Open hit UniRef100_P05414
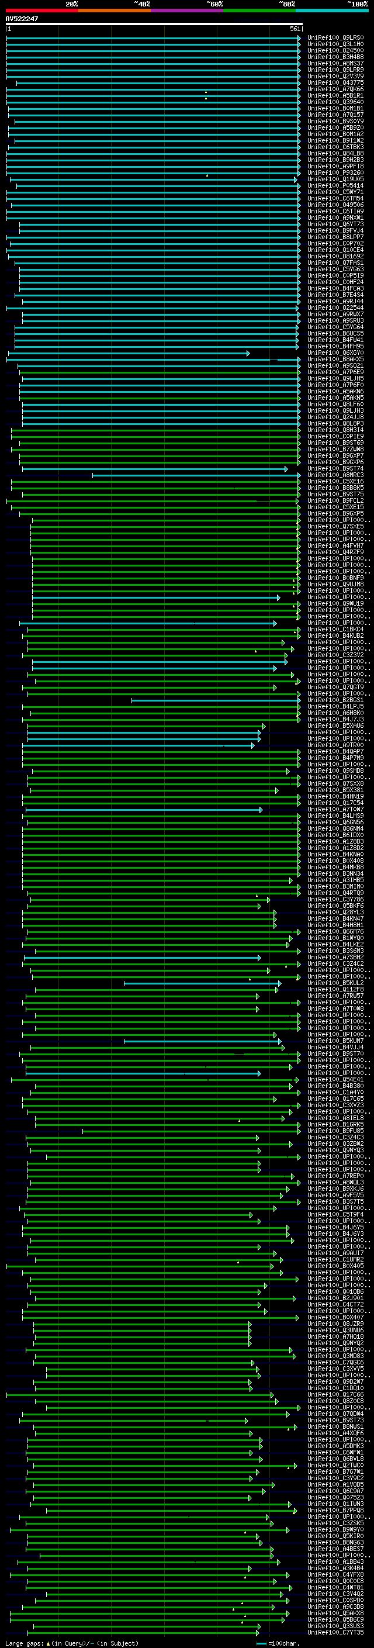The width and height of the screenshot is (374, 1648). (x=335, y=185)
